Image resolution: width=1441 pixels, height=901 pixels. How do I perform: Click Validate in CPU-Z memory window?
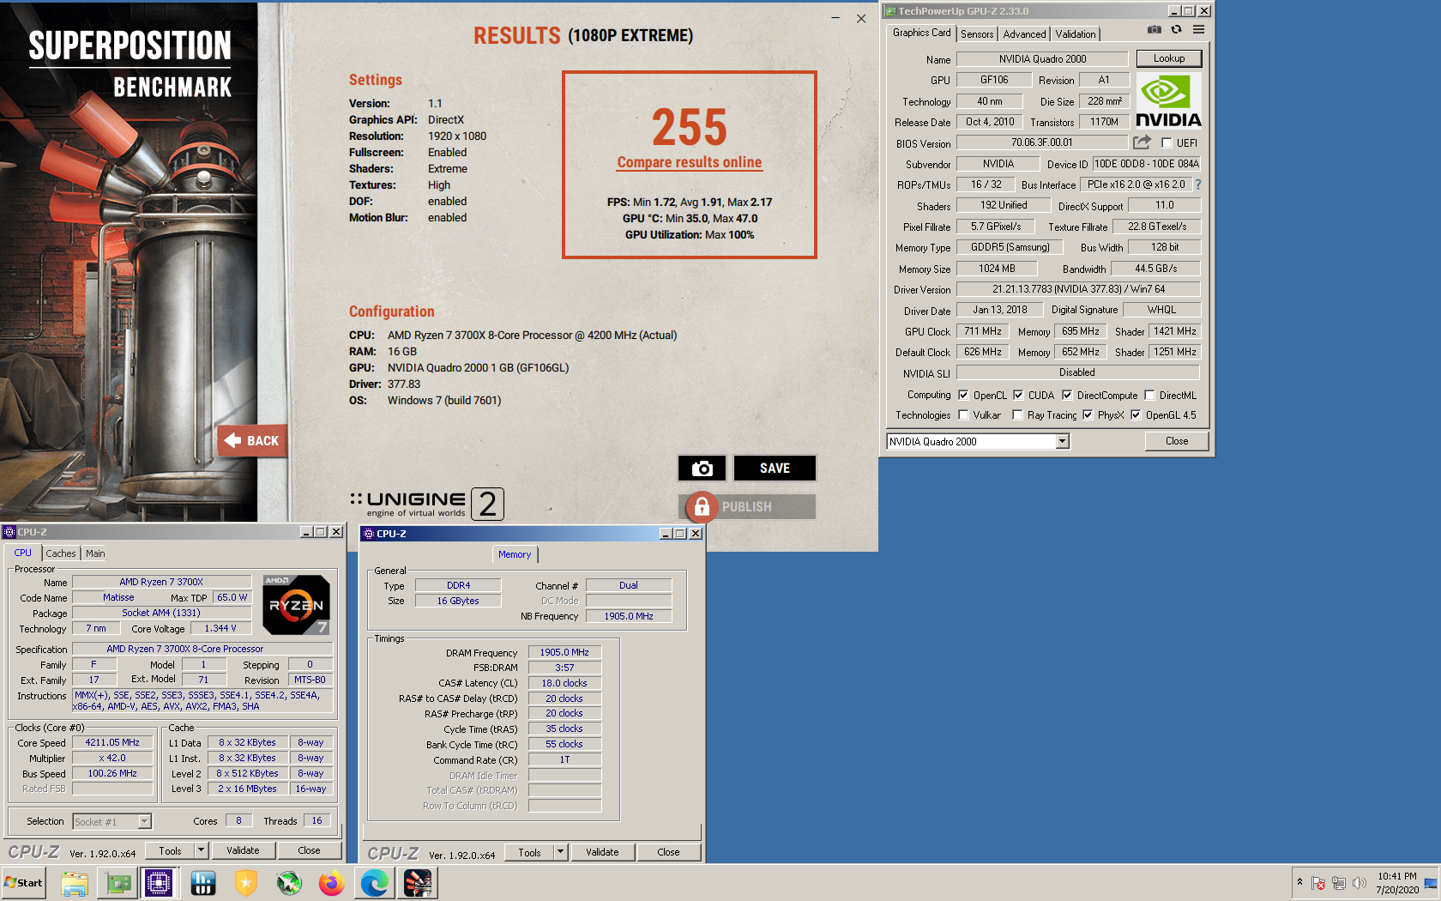point(602,852)
